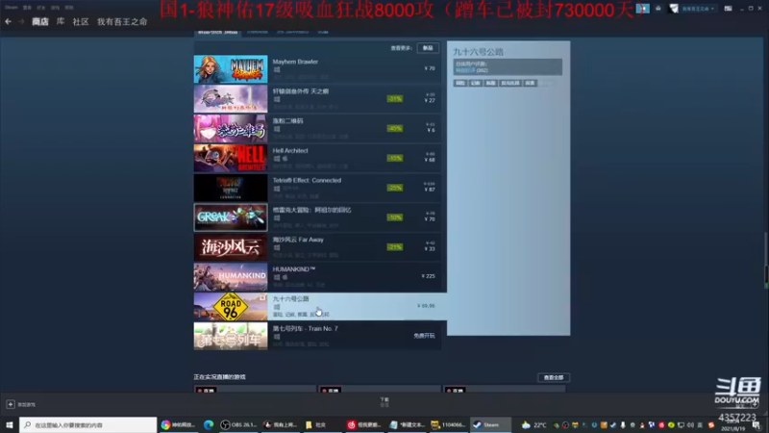This screenshot has width=769, height=433.
Task: Click the Windows taskbar search box
Action: pos(88,424)
